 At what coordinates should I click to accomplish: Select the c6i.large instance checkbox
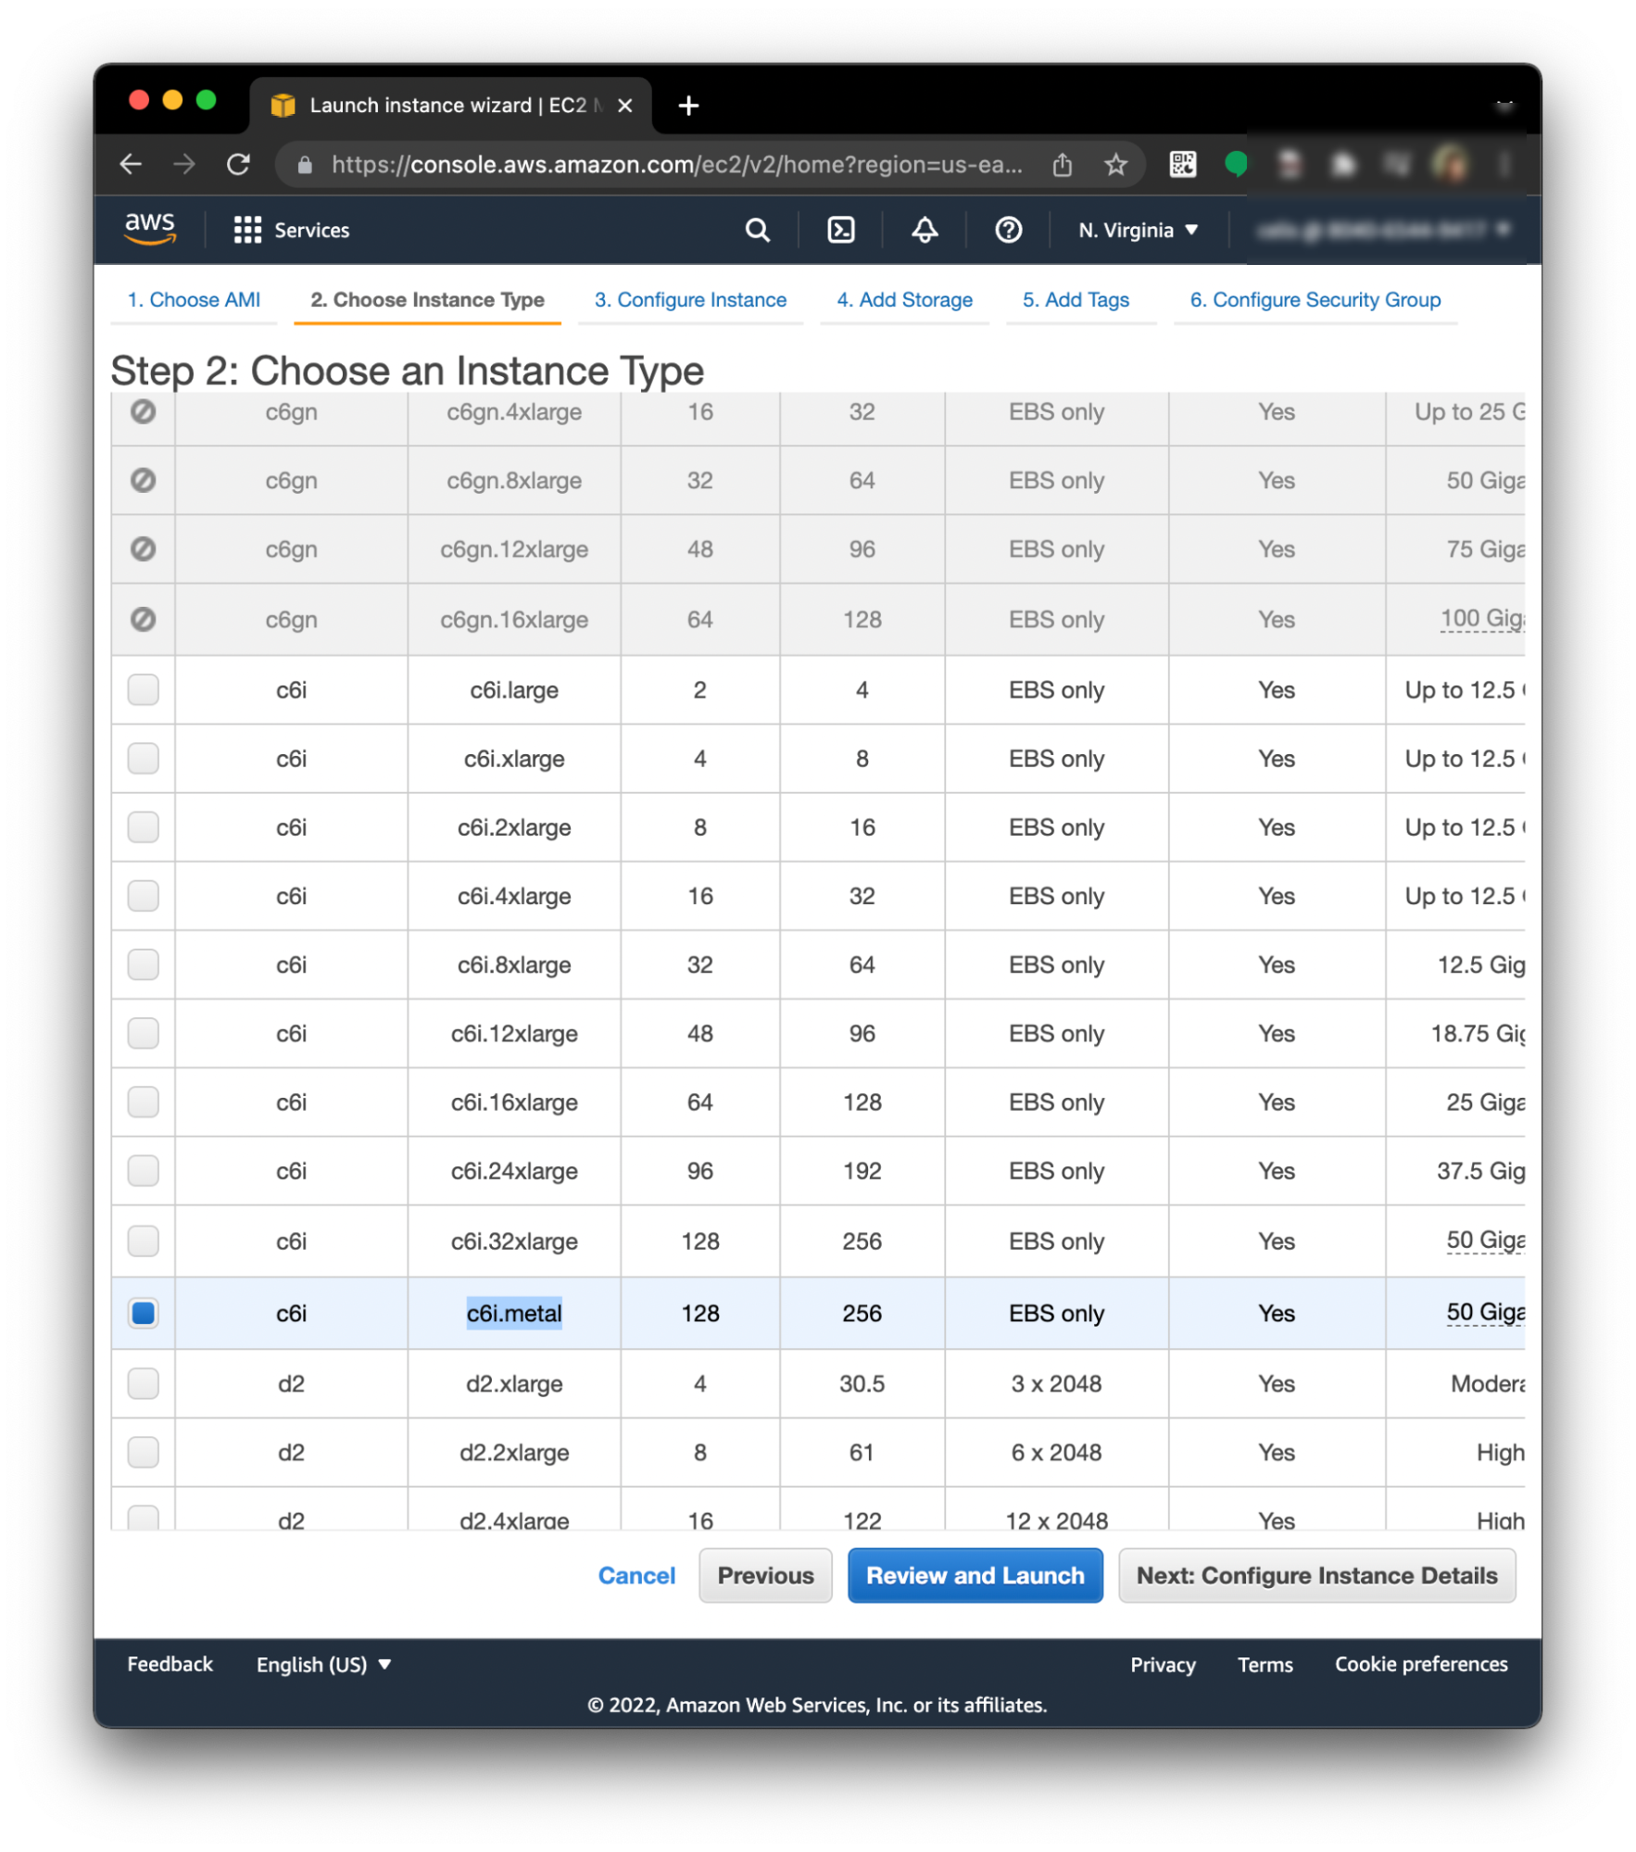pos(143,690)
